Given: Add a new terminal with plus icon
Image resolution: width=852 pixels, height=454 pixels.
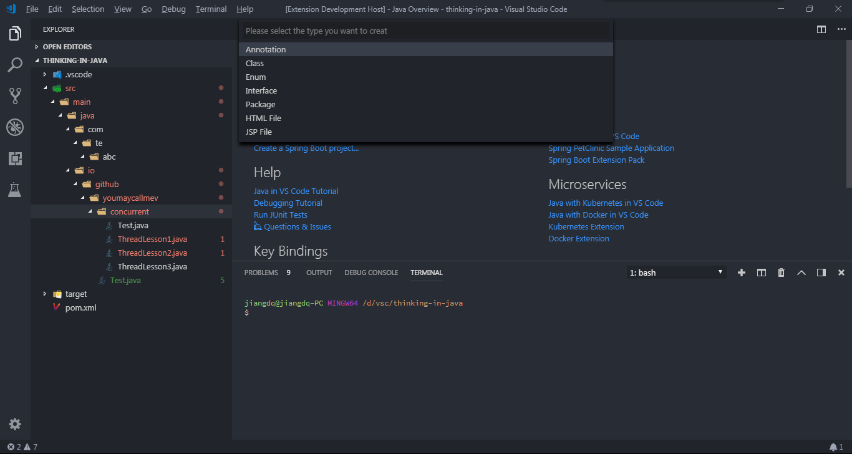Looking at the screenshot, I should pos(742,273).
